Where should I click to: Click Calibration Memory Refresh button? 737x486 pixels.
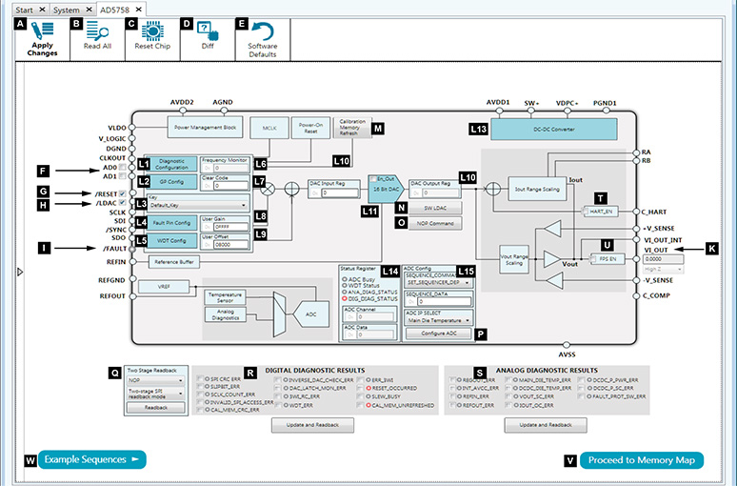pyautogui.click(x=352, y=128)
